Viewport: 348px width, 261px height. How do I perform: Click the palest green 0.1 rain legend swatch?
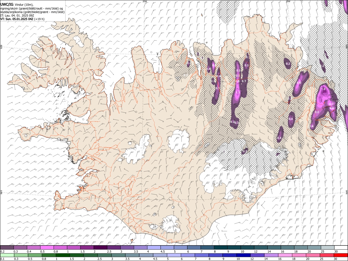[x=7, y=255]
